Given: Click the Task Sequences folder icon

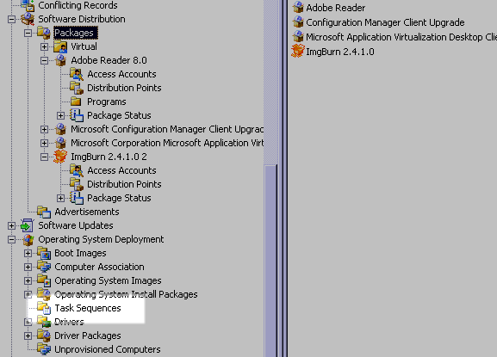Looking at the screenshot, I should pos(44,308).
